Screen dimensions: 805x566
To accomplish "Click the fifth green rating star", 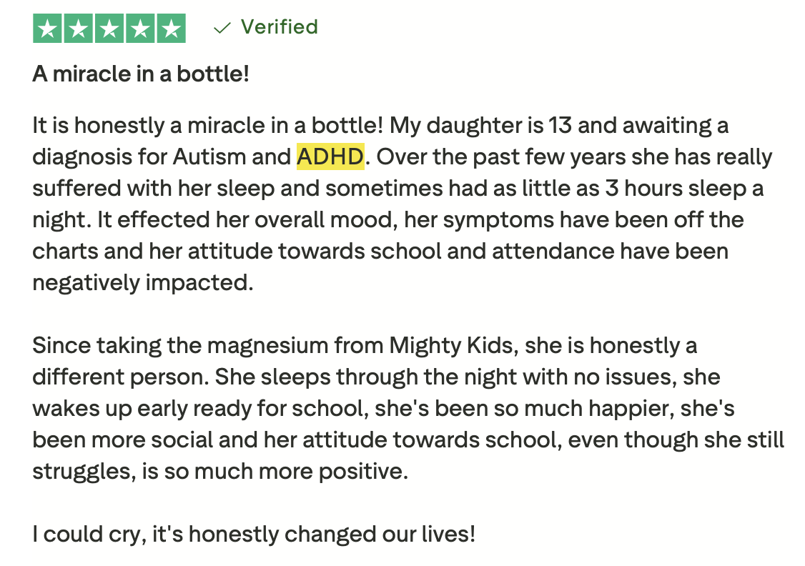I will pos(171,29).
